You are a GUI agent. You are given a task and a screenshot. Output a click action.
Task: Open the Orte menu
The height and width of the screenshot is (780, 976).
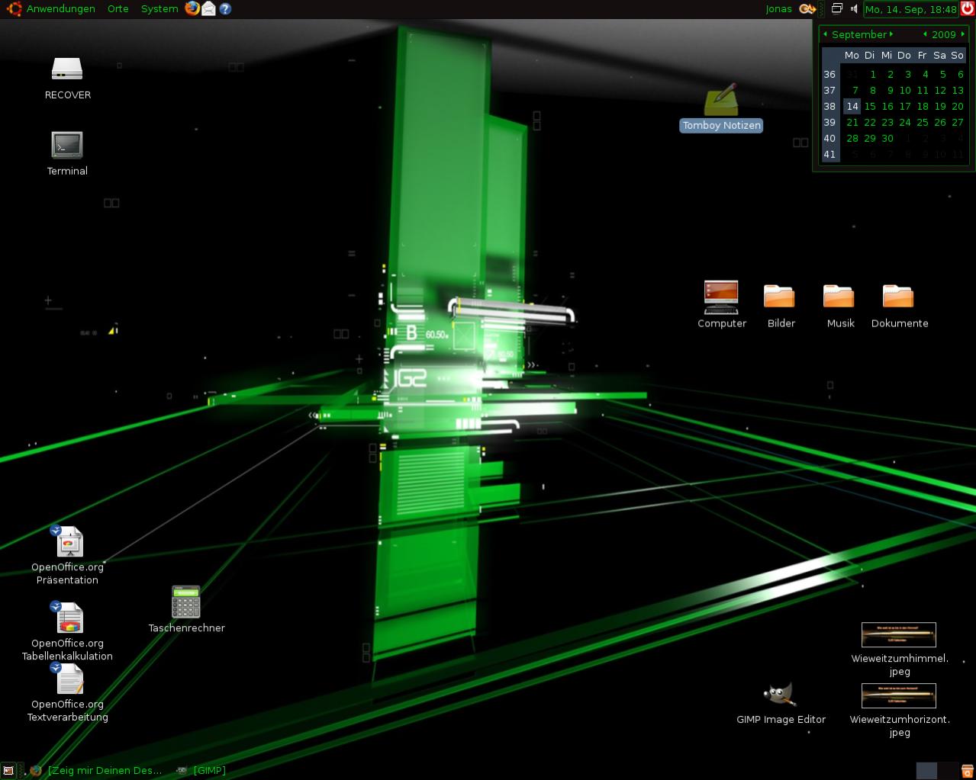click(118, 9)
